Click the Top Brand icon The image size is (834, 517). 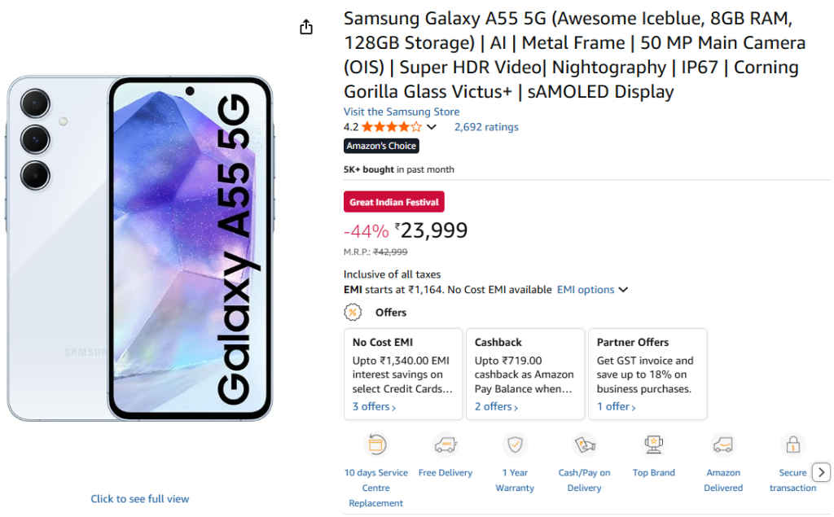[x=653, y=445]
